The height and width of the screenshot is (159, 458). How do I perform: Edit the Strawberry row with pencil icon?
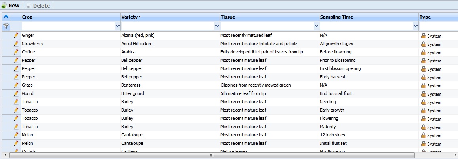pyautogui.click(x=16, y=44)
